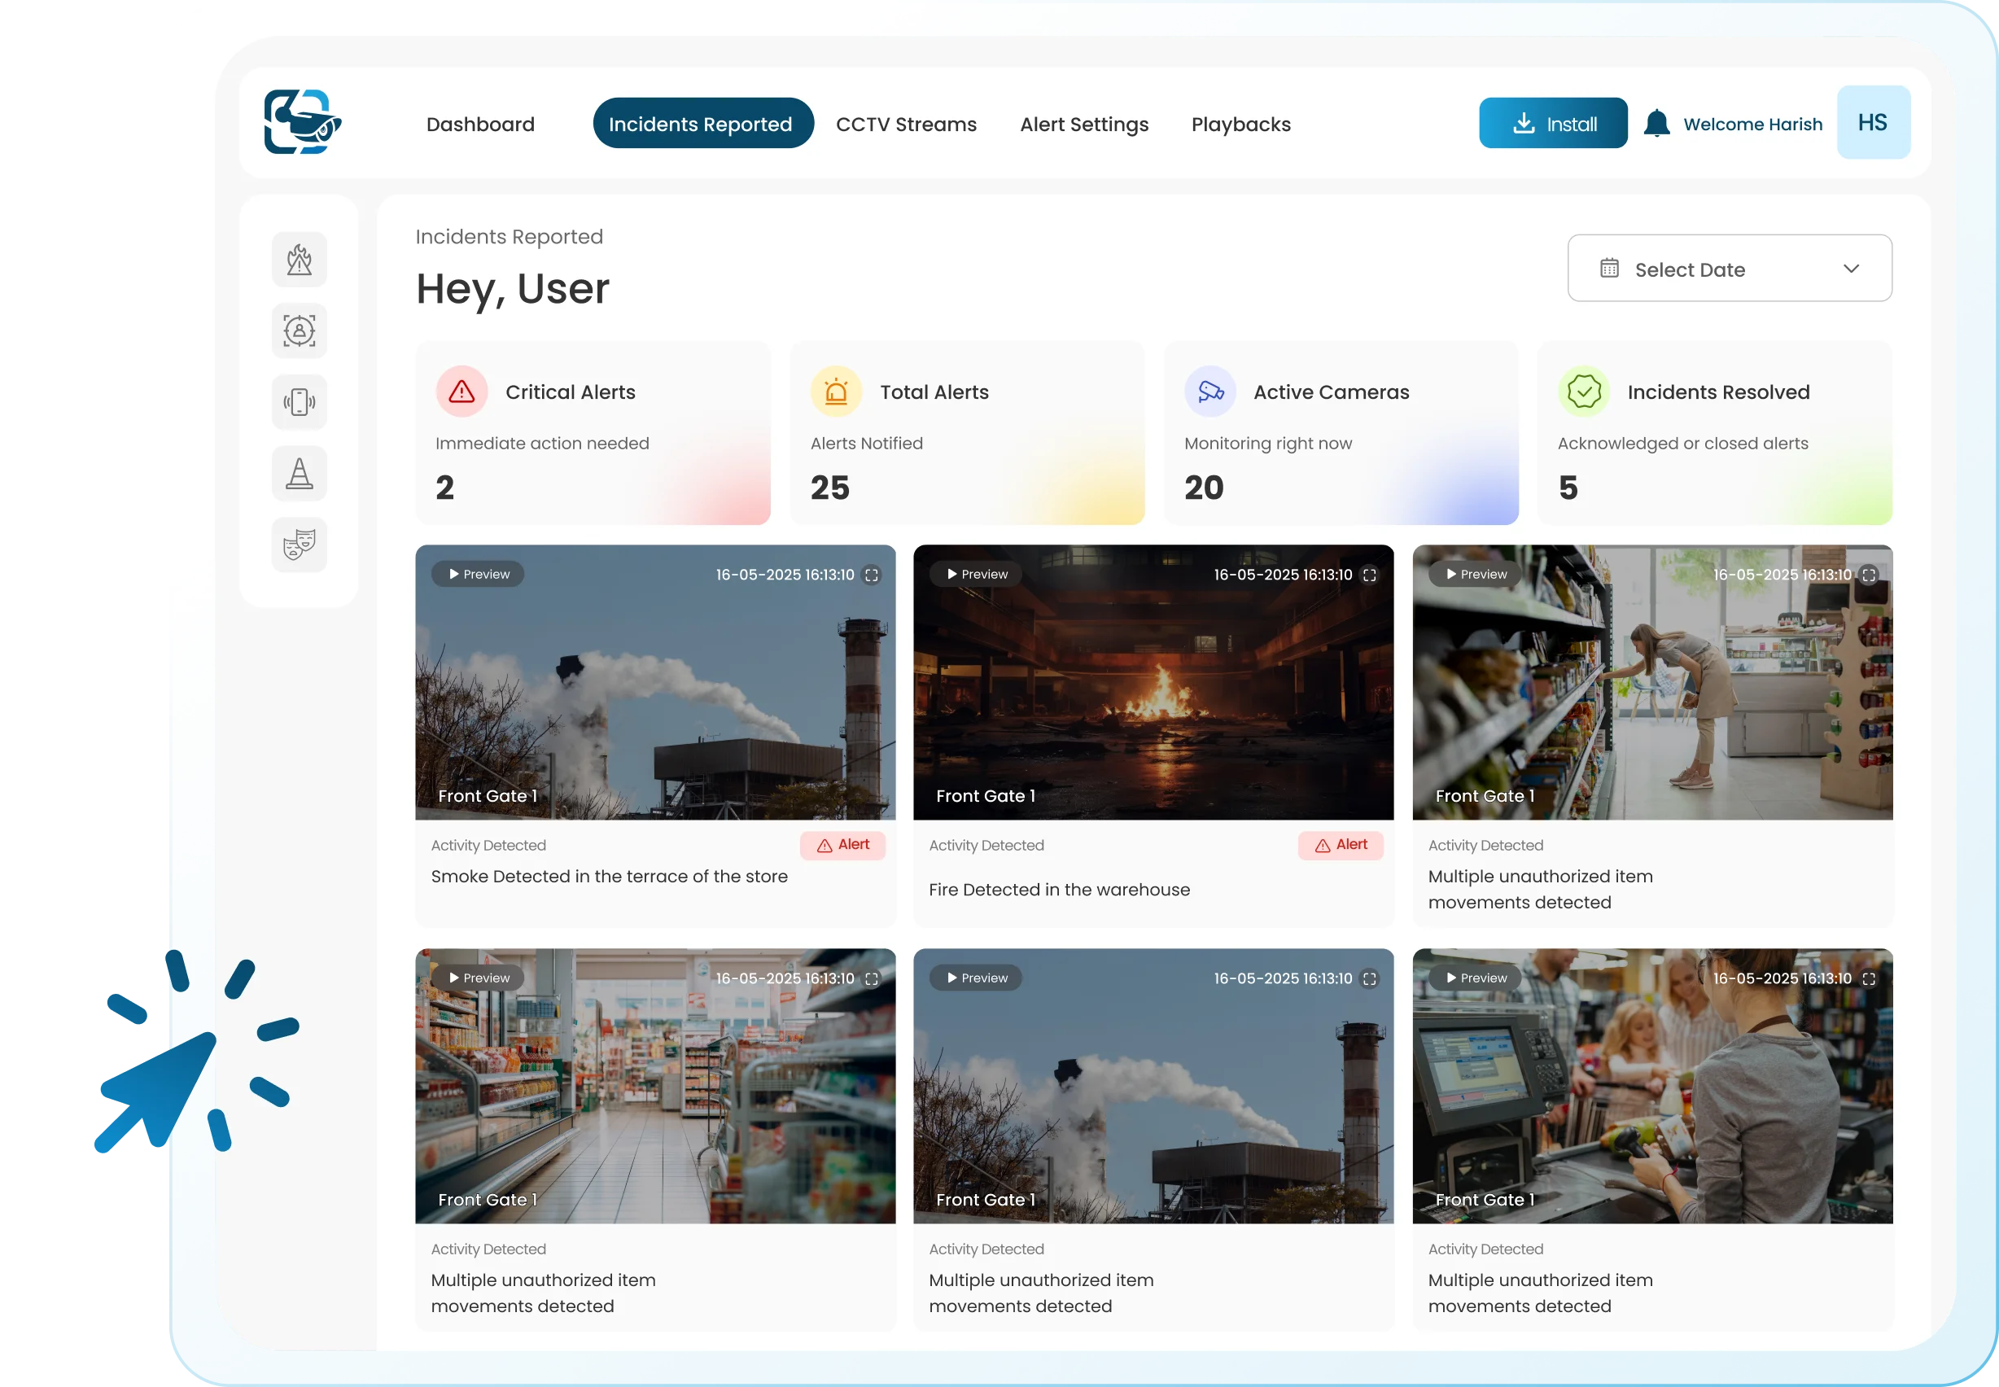
Task: Click the HS user avatar
Action: click(x=1872, y=123)
